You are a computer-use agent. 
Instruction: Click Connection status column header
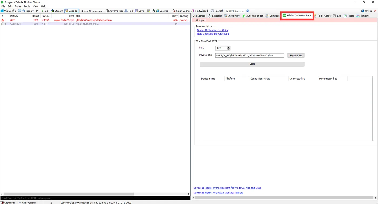pyautogui.click(x=269, y=79)
